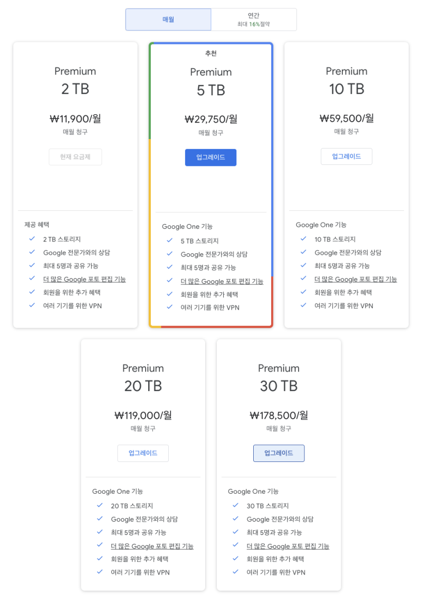Click checkmark beside Google 전문가와의 상담 on 10 TB card
This screenshot has width=422, height=601.
click(x=303, y=253)
